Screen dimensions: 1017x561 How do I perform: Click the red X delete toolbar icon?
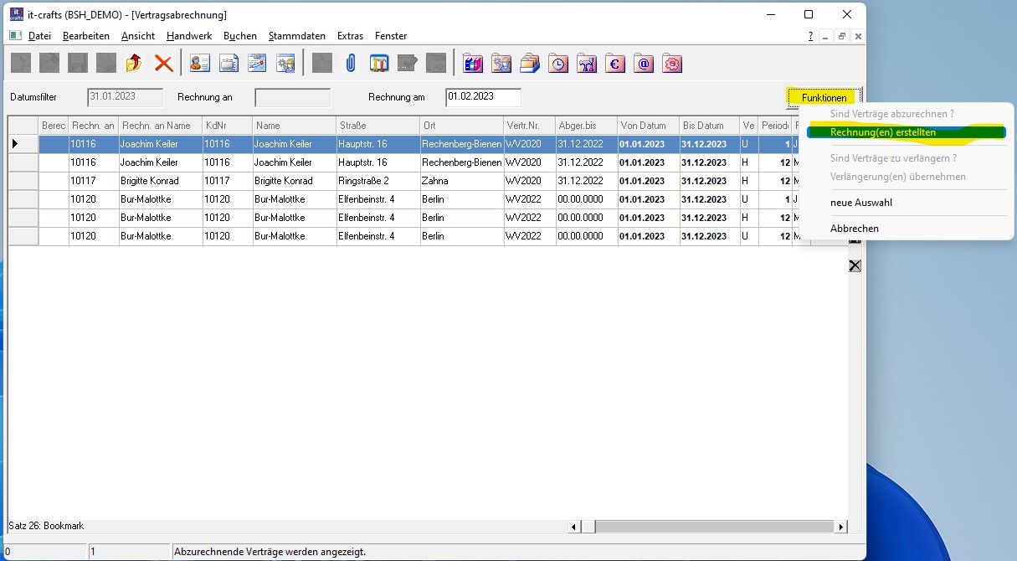pyautogui.click(x=163, y=63)
